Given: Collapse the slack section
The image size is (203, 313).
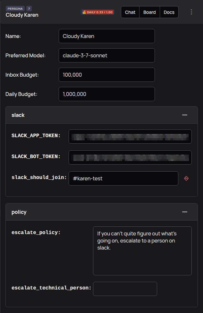Looking at the screenshot, I should pyautogui.click(x=185, y=115).
